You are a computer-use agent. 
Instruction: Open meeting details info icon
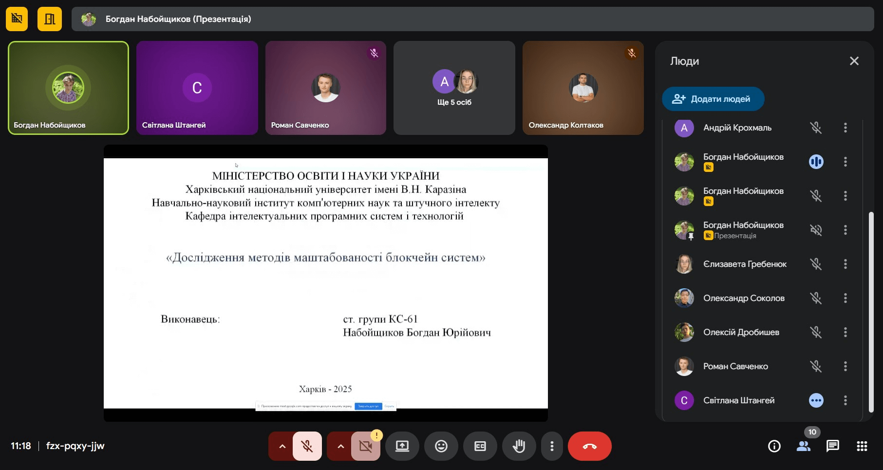pos(774,446)
